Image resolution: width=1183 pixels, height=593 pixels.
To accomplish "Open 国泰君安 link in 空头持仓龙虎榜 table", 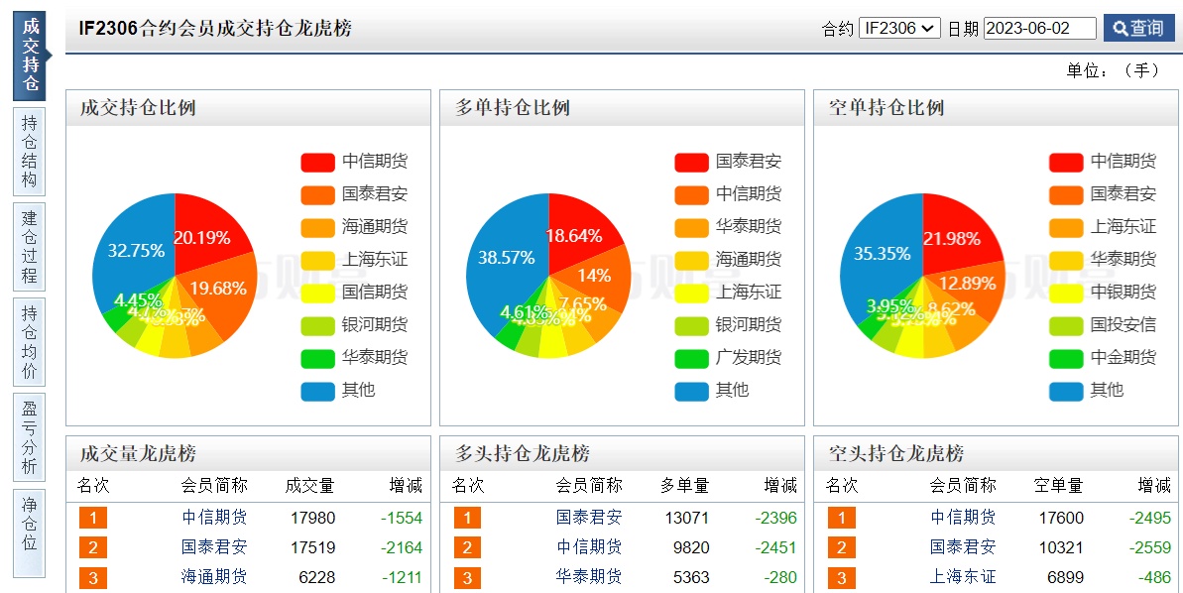I will [x=963, y=547].
